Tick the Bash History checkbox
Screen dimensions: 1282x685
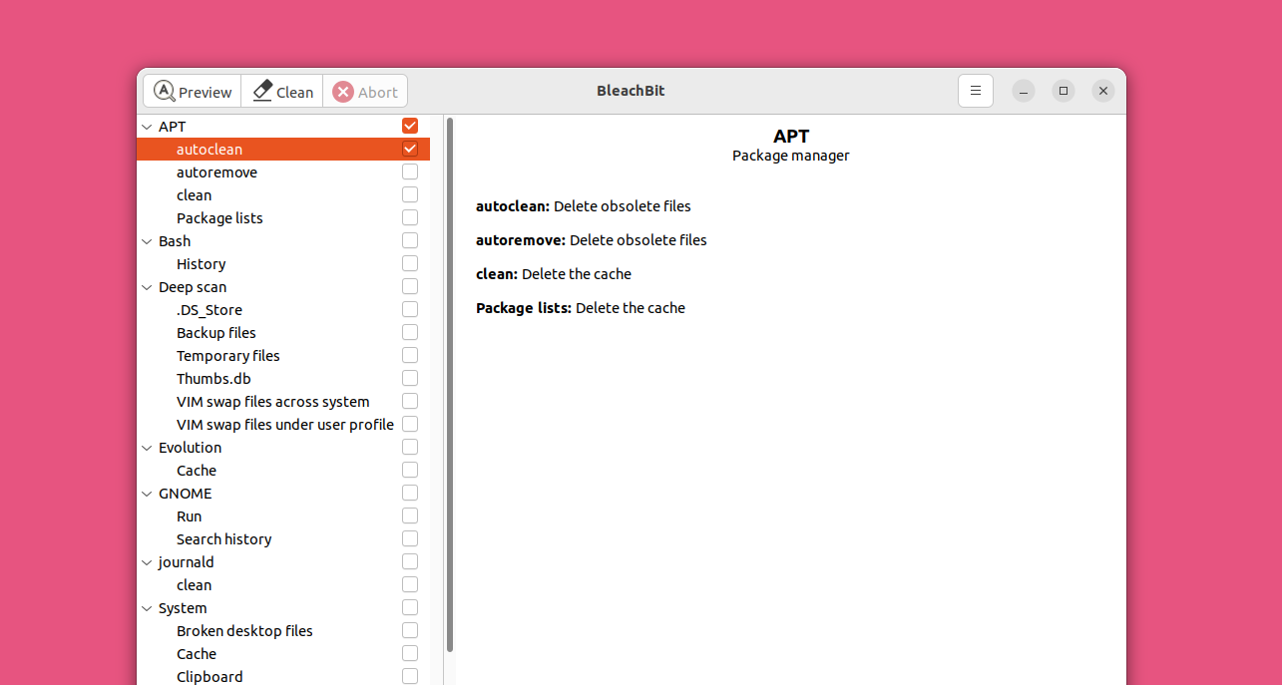[410, 263]
